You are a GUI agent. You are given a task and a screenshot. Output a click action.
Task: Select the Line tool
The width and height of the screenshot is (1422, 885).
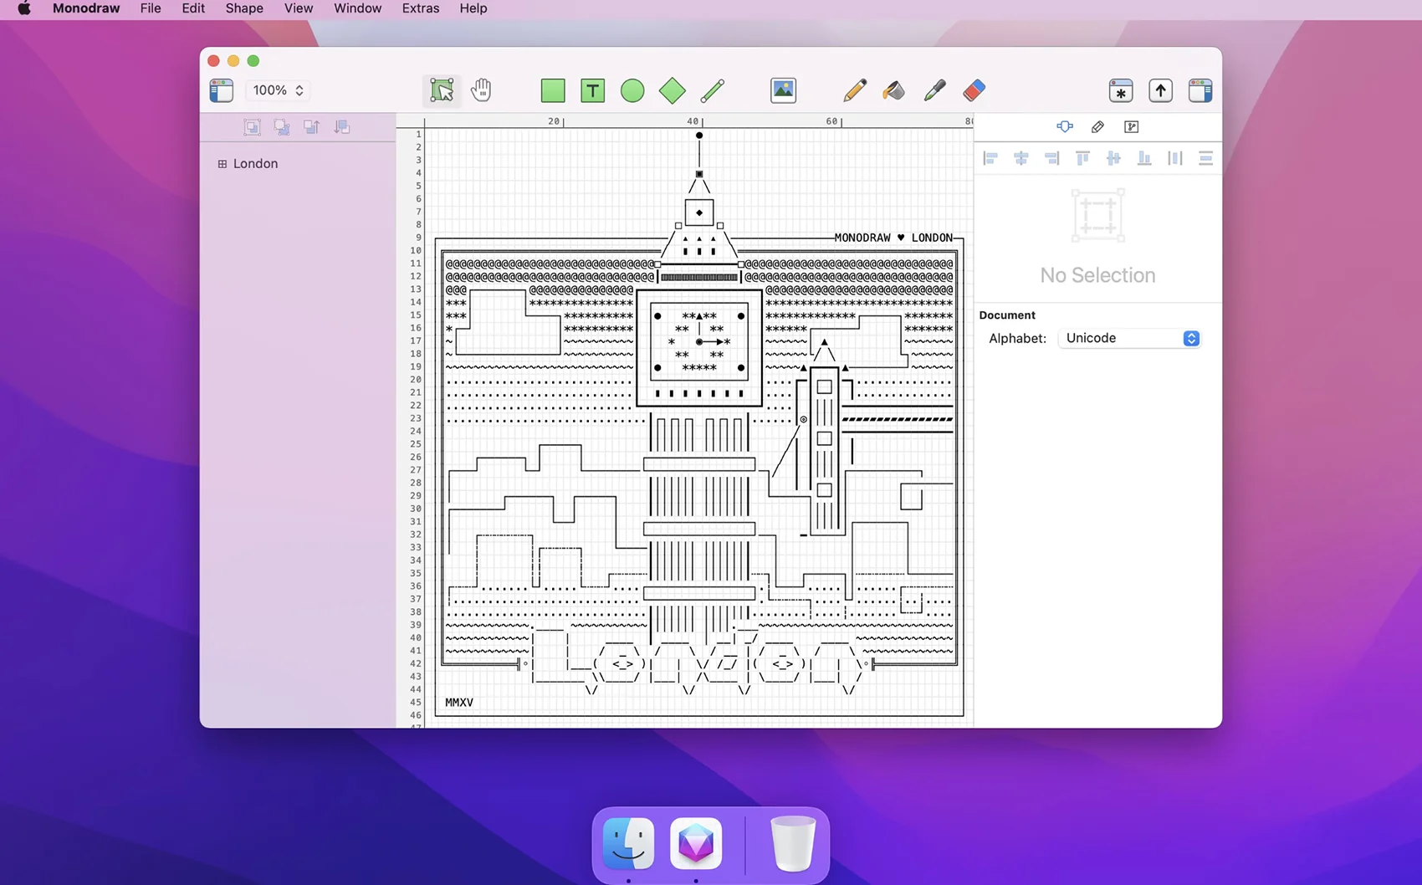pyautogui.click(x=713, y=90)
